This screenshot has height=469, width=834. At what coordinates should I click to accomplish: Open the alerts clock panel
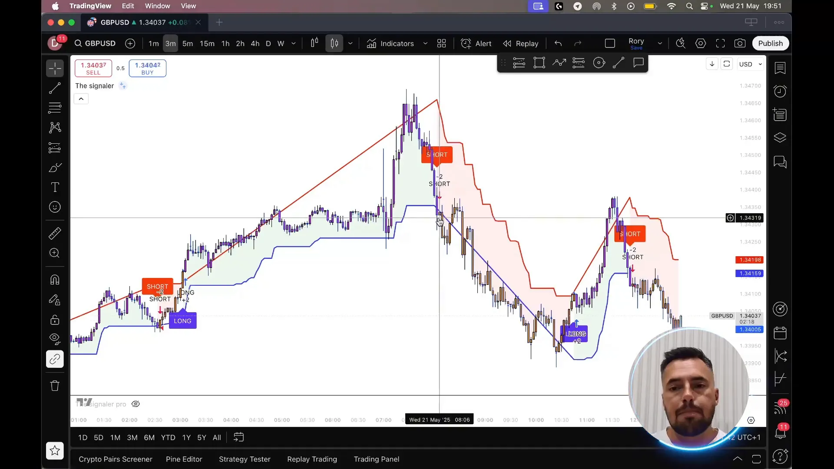pyautogui.click(x=780, y=91)
